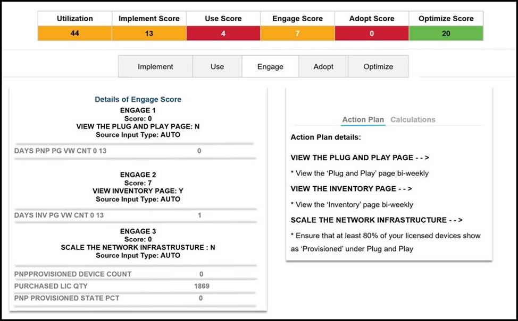Click the Implement Score value 13
This screenshot has width=518, height=321.
point(149,33)
